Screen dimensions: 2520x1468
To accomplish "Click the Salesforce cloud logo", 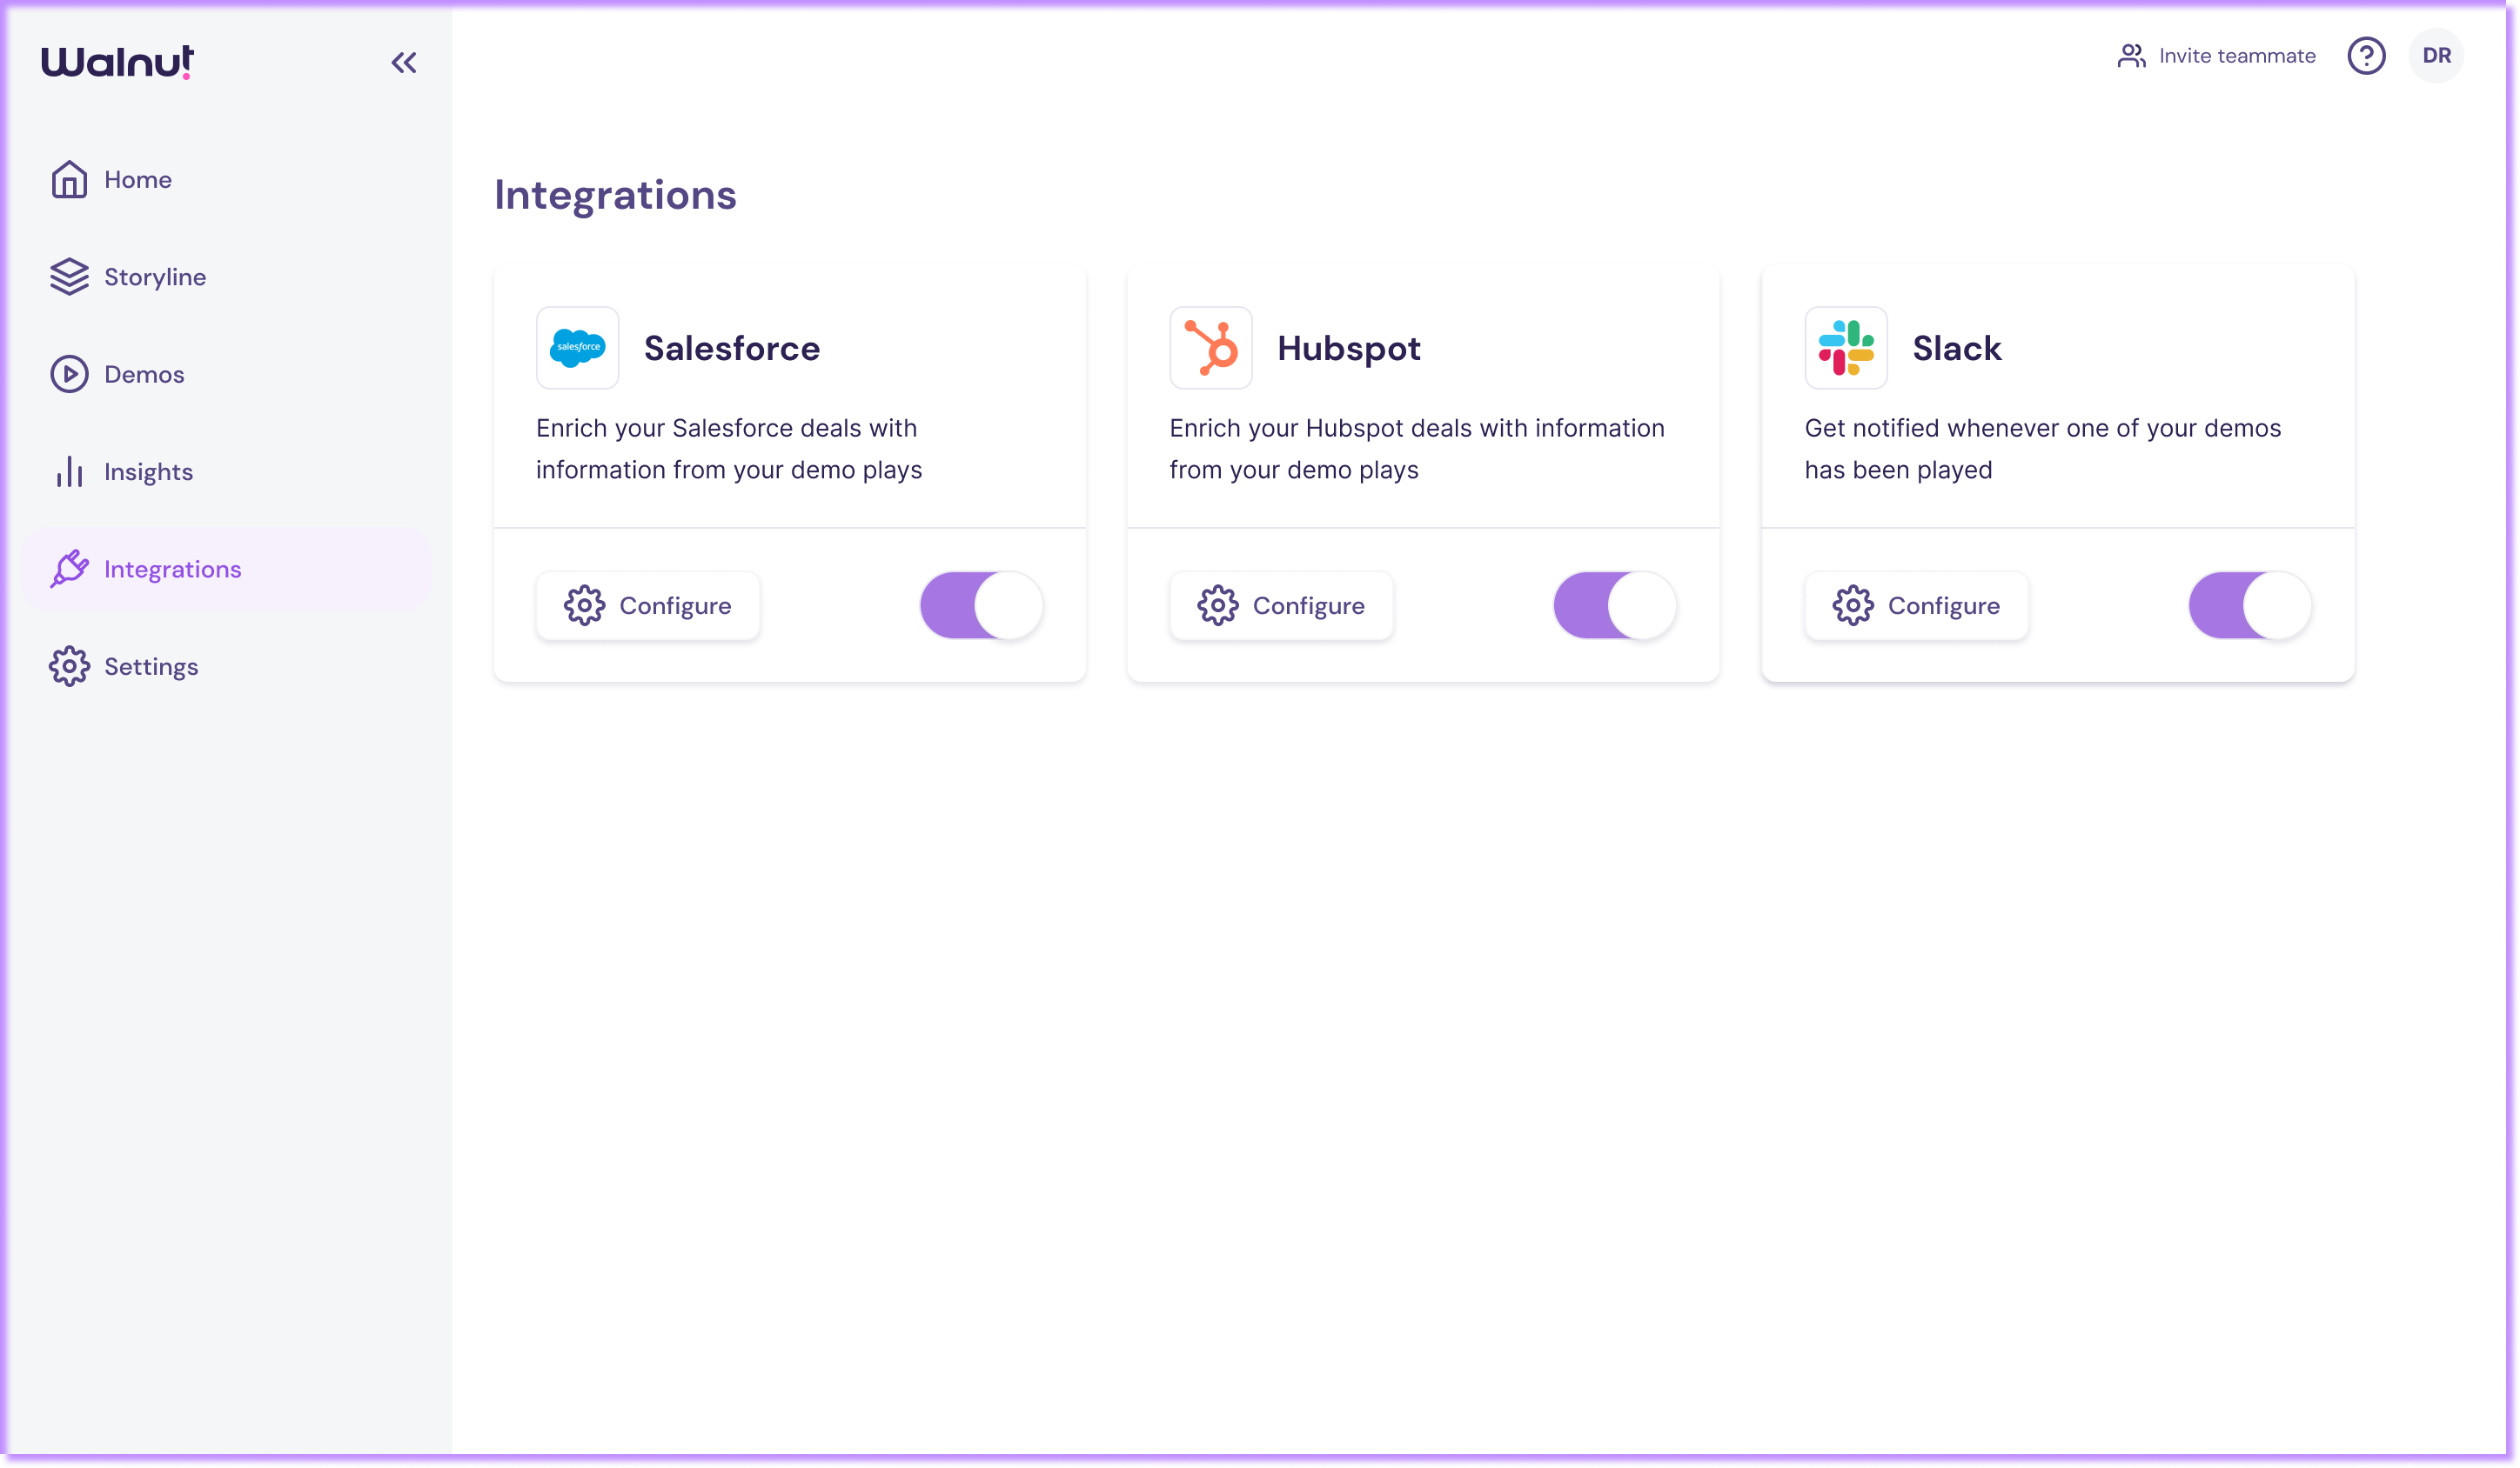I will tap(577, 348).
